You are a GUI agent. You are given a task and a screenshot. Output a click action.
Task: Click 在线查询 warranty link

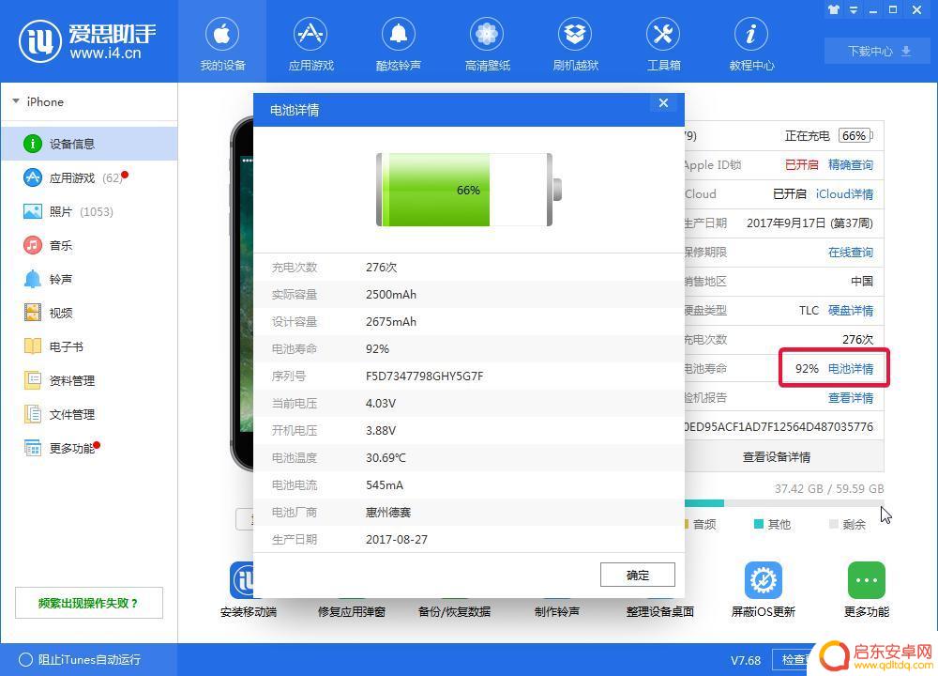[850, 252]
